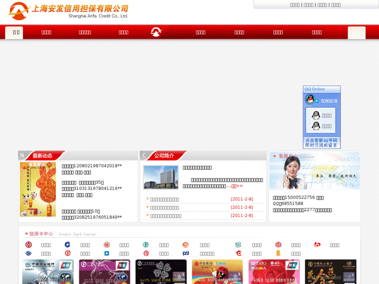Click the 点击客服QQ号码 note in the QQ panel
The height and width of the screenshot is (284, 379).
coord(322,143)
